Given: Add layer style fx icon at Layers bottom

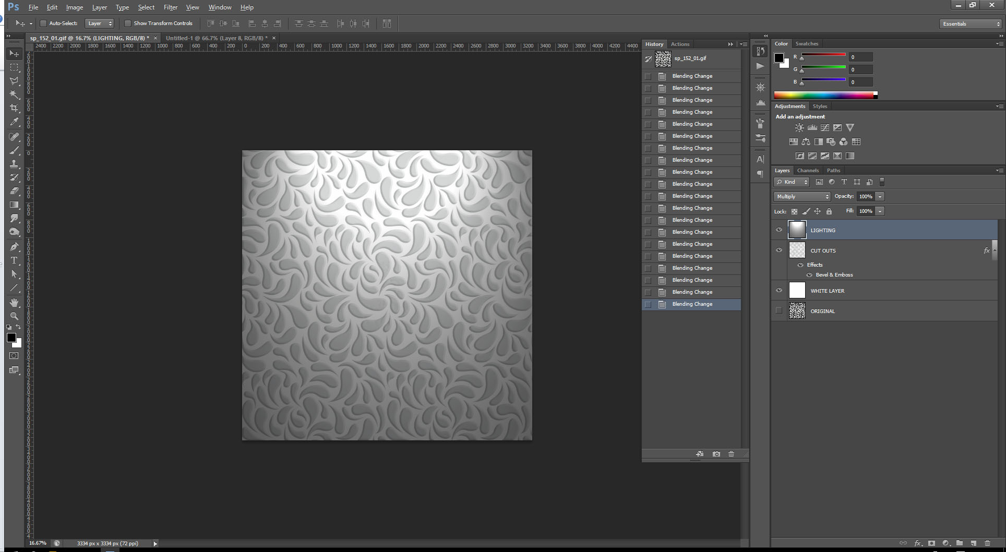Looking at the screenshot, I should pyautogui.click(x=917, y=543).
